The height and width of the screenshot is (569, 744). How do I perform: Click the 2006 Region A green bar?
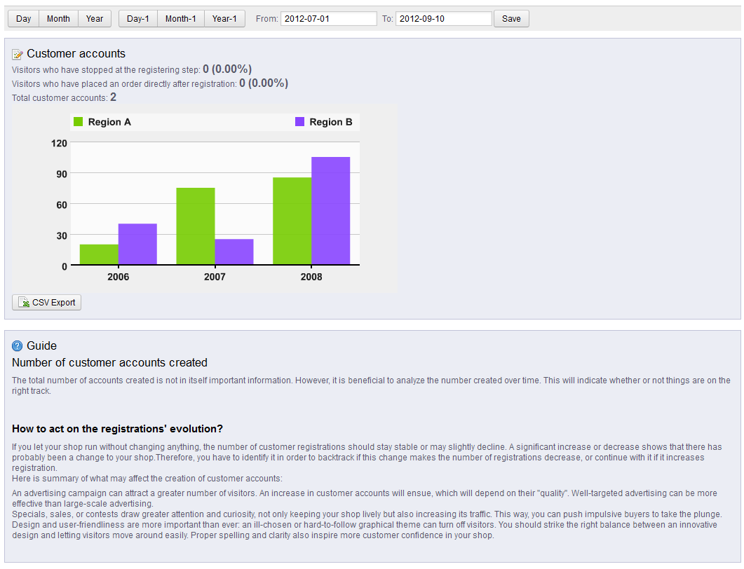99,254
